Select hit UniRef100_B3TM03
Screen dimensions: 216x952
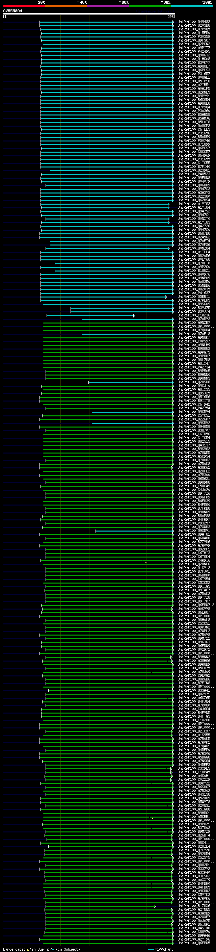pyautogui.click(x=194, y=828)
